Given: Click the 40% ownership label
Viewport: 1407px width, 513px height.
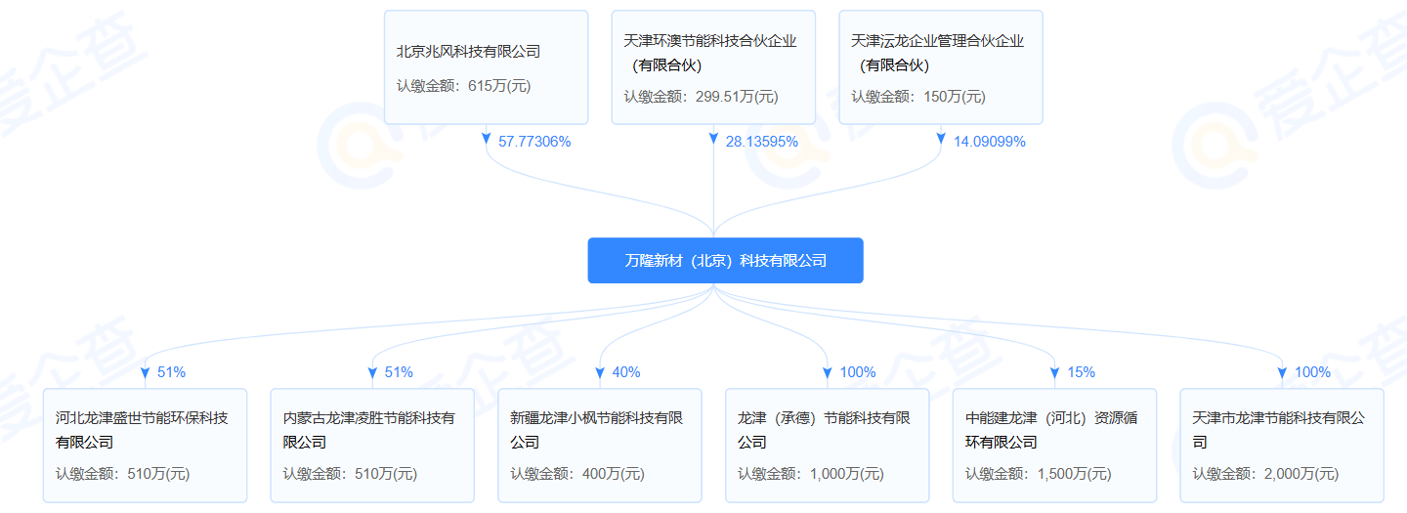Looking at the screenshot, I should (626, 372).
